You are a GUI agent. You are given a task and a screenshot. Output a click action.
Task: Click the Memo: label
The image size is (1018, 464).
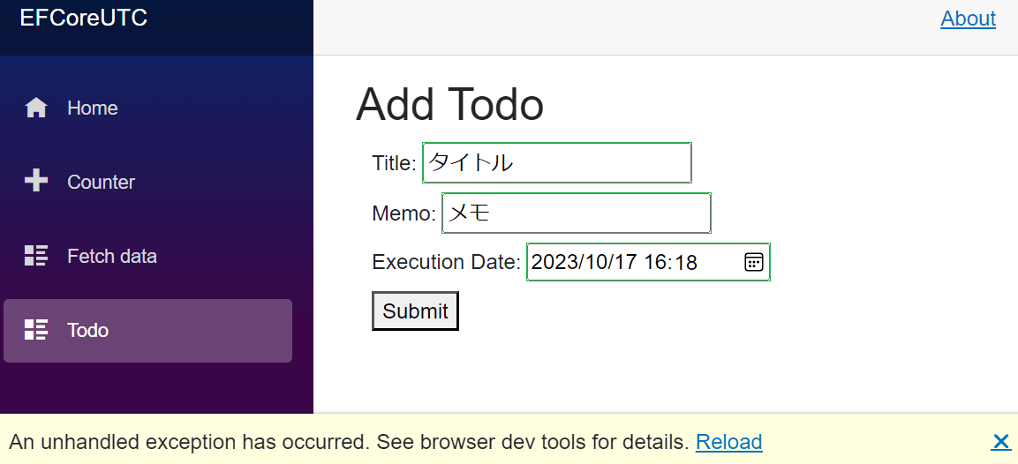(x=403, y=213)
